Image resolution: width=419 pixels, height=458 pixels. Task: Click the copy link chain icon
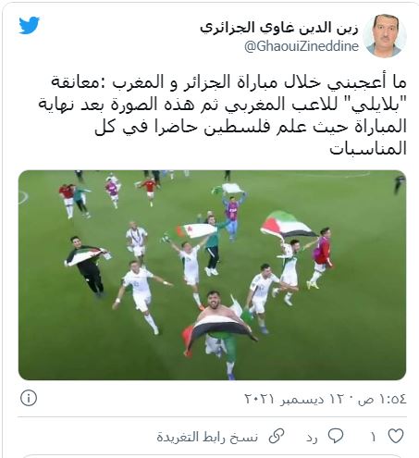click(x=277, y=436)
